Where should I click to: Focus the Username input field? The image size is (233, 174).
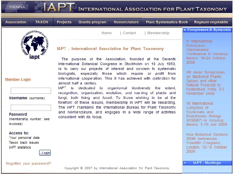click(x=31, y=91)
